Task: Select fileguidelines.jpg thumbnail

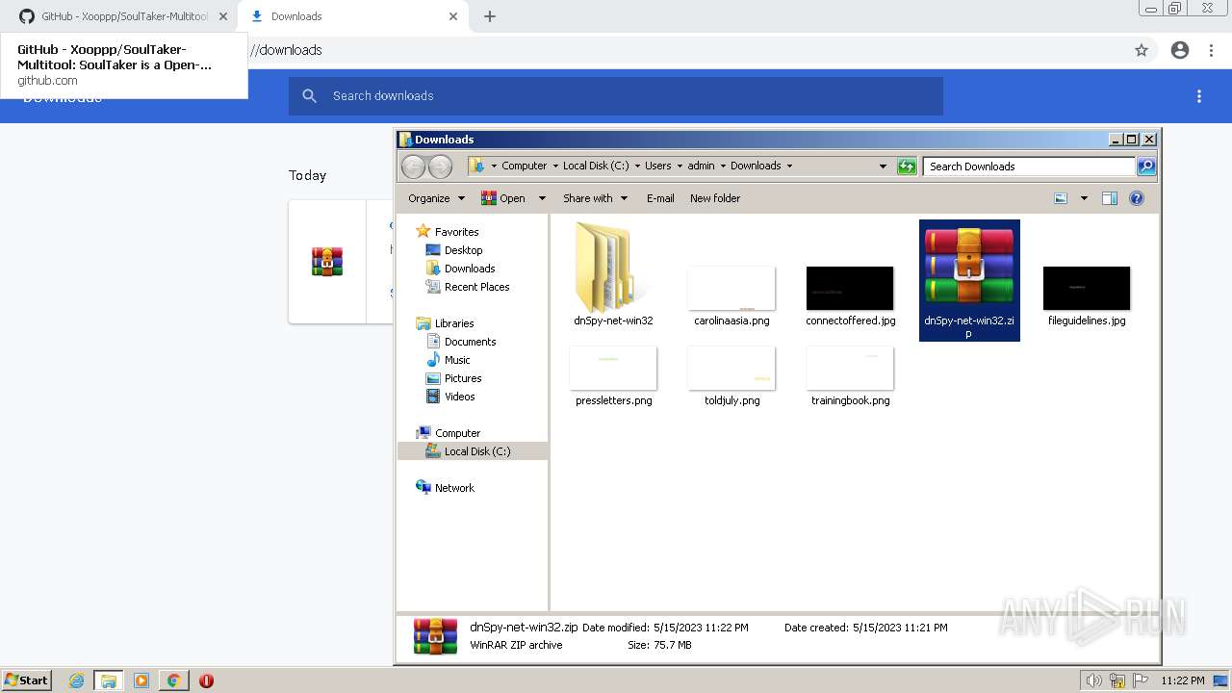Action: [x=1087, y=288]
